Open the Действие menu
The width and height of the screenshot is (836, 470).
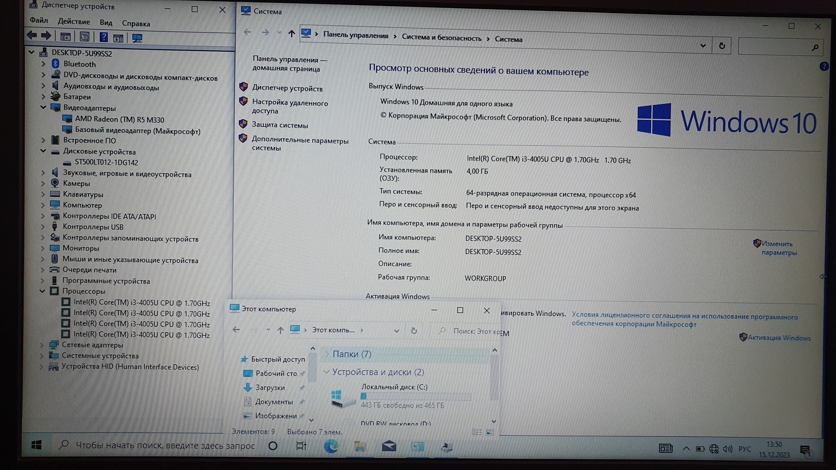tap(73, 22)
